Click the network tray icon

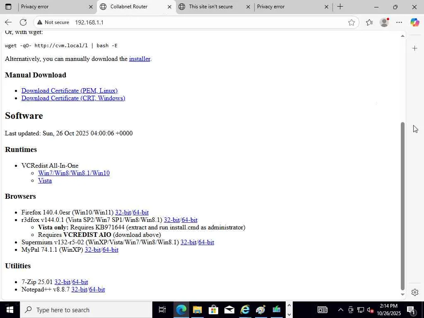click(x=361, y=310)
